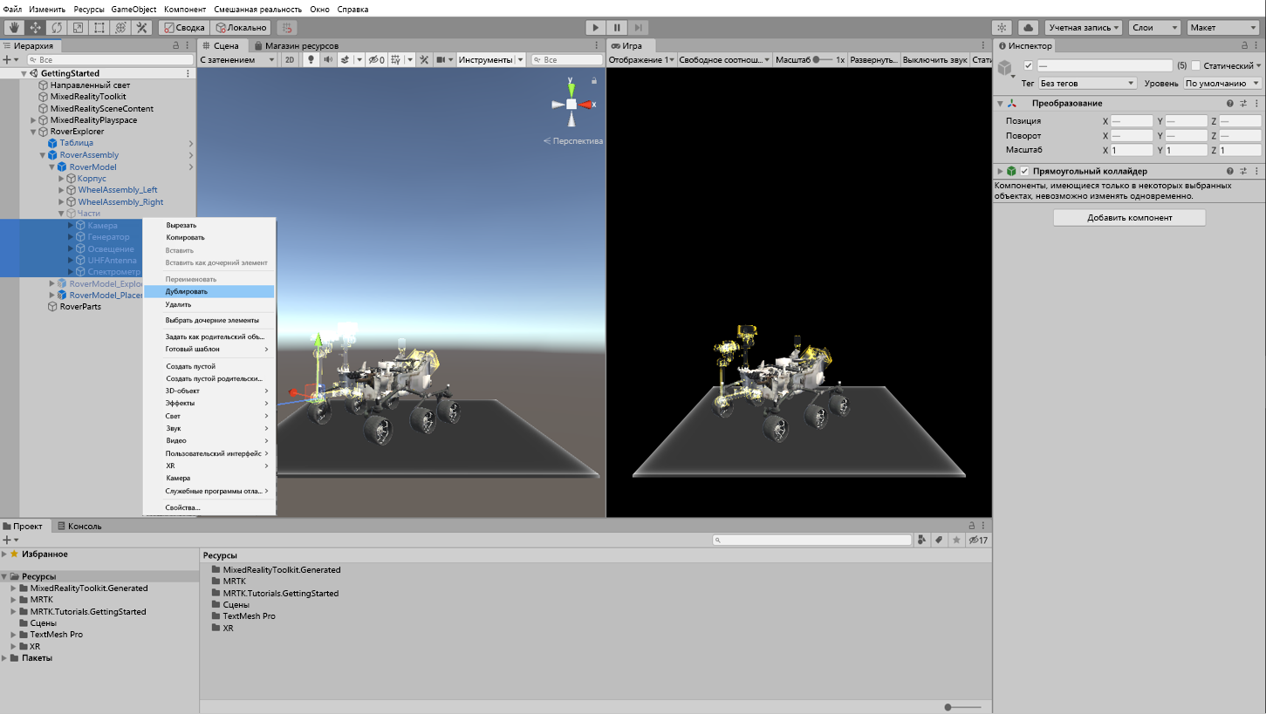
Task: Toggle grid snapping icon in toolbar
Action: [287, 28]
